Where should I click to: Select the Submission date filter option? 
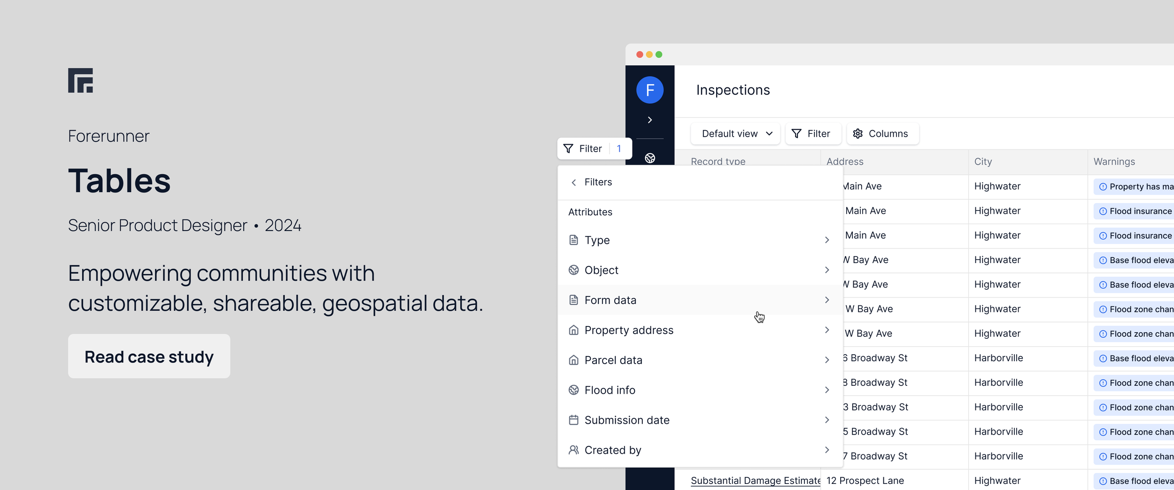click(x=700, y=420)
